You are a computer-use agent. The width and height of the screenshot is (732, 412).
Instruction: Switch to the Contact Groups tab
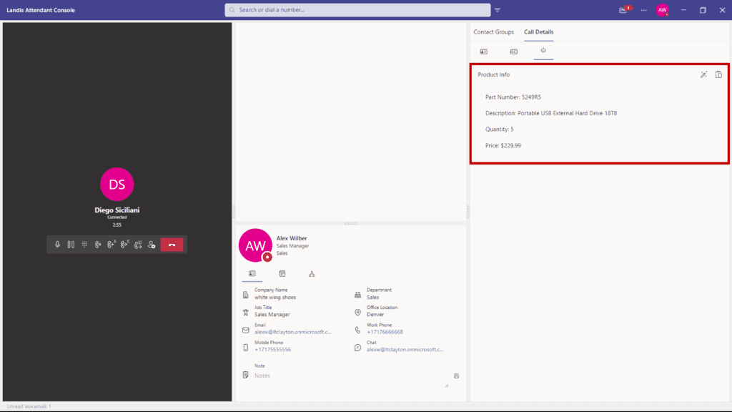coord(493,32)
